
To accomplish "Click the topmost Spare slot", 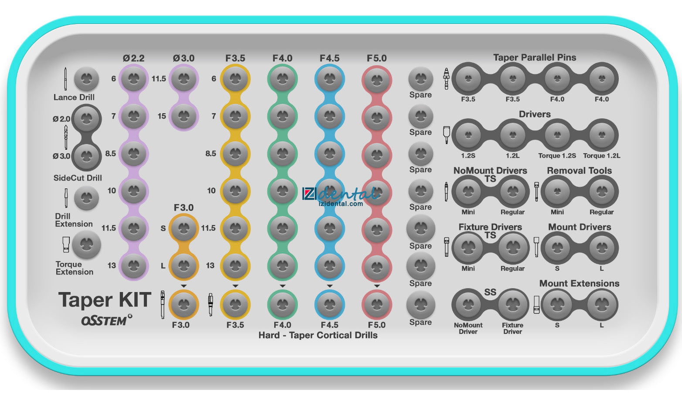I will tap(420, 79).
